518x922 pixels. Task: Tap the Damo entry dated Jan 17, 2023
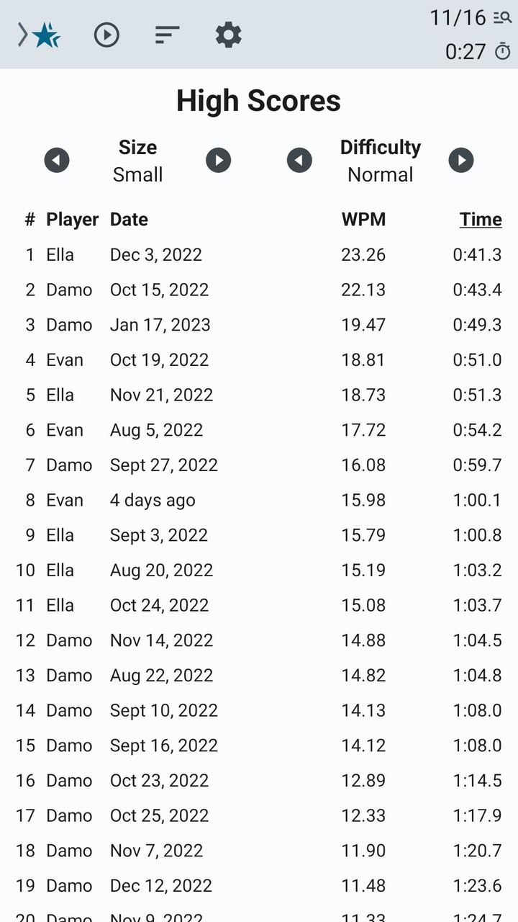pos(259,325)
